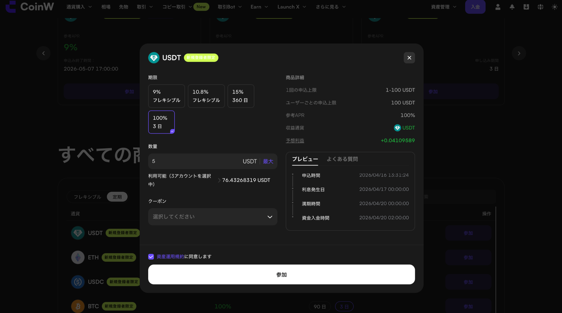Click the CoinW logo
This screenshot has width=562, height=313.
[x=30, y=7]
